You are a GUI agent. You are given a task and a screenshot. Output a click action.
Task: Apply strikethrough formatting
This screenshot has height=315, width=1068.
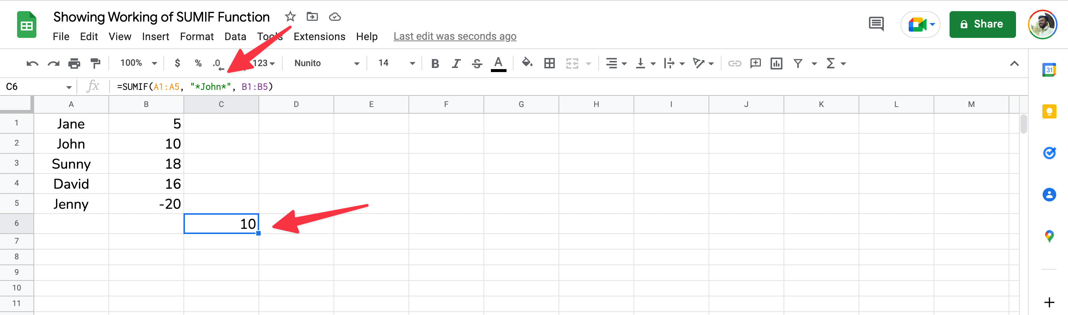click(x=477, y=63)
